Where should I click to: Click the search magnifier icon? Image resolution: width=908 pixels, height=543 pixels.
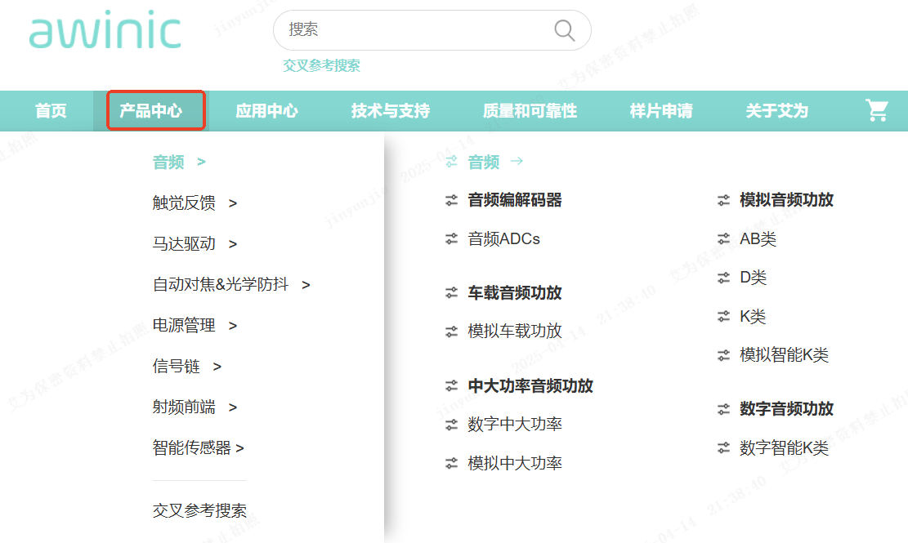(564, 30)
